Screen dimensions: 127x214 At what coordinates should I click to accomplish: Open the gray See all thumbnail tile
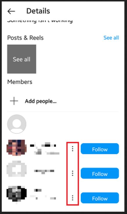22,59
